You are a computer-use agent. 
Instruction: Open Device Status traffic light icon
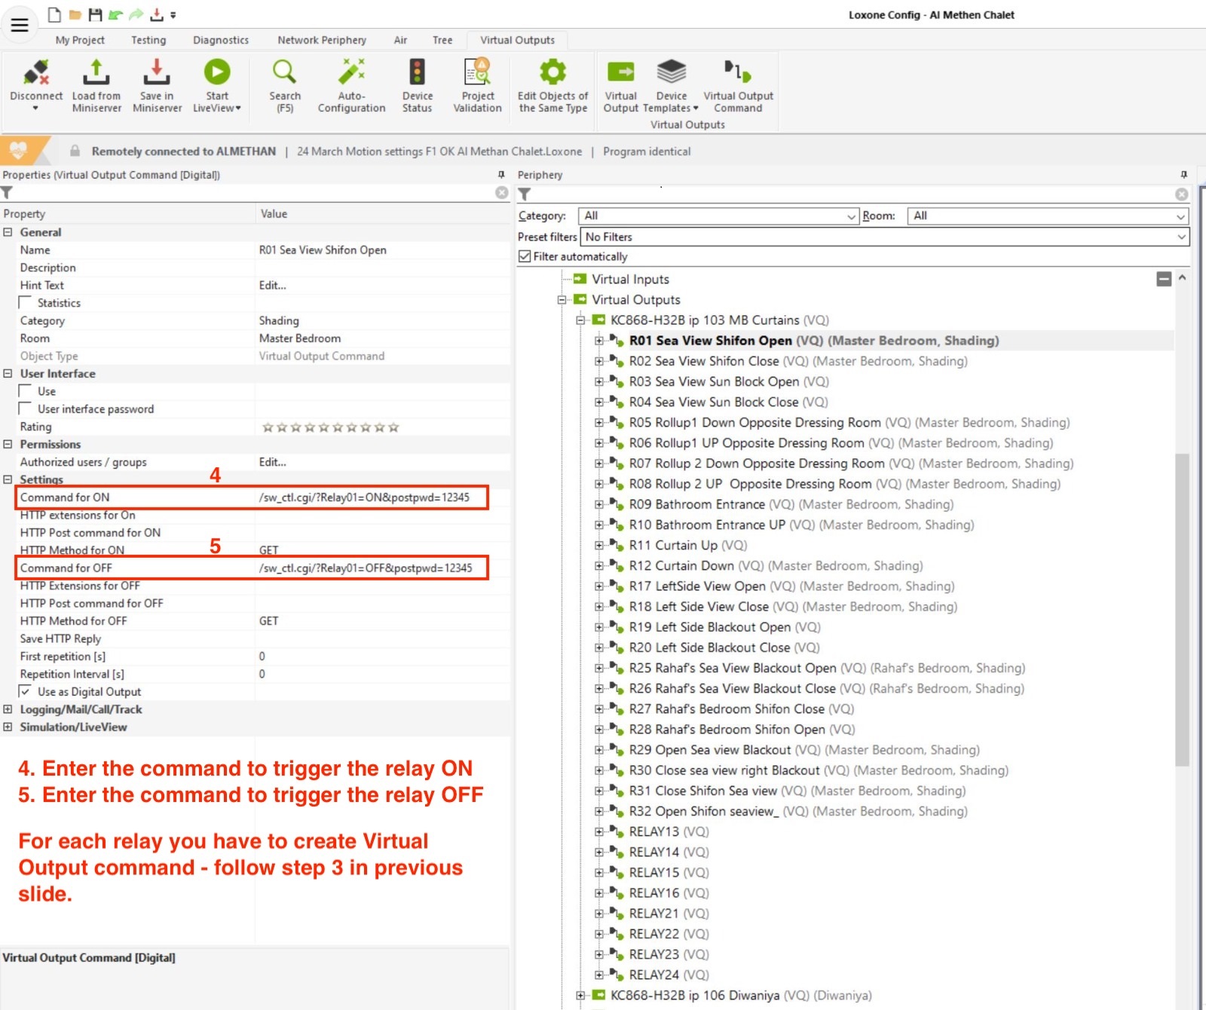coord(417,73)
